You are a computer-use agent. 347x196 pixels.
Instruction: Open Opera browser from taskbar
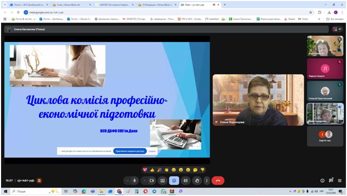(145, 191)
